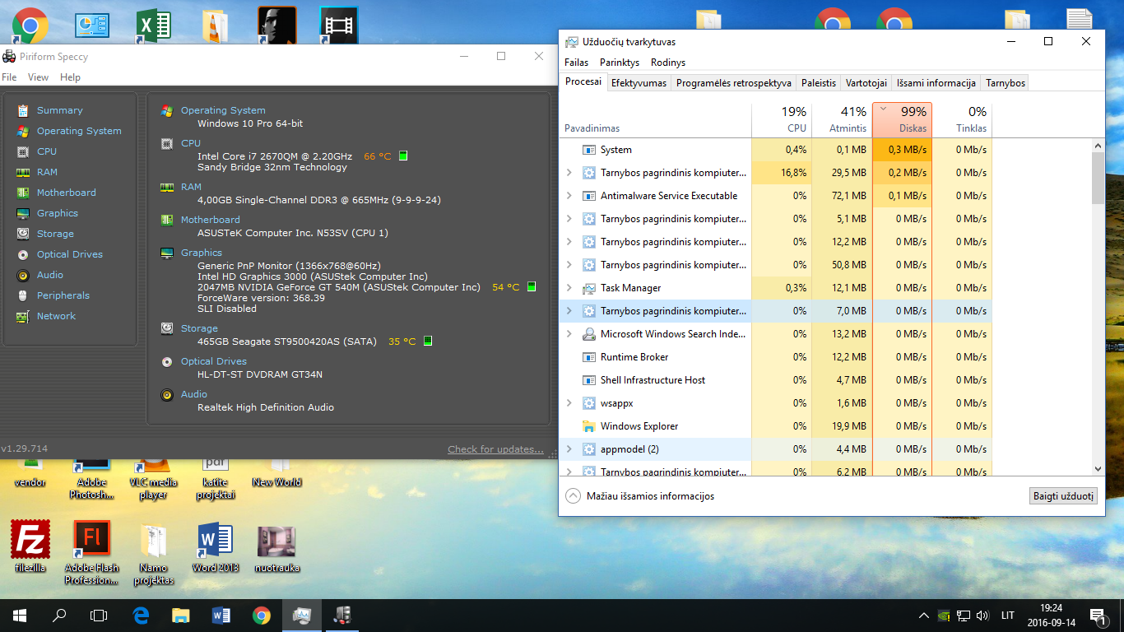
Task: Click Optical Drives heading in summary pane
Action: [214, 361]
